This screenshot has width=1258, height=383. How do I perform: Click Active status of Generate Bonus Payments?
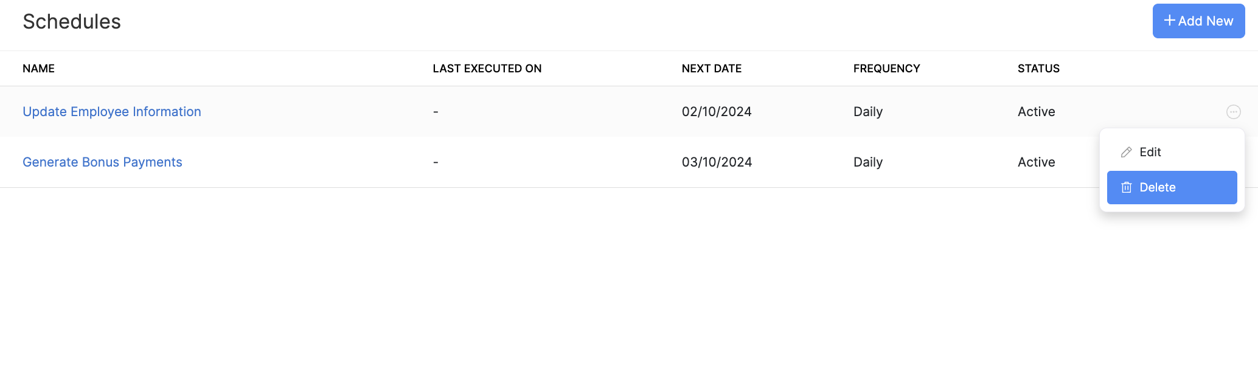(x=1036, y=162)
